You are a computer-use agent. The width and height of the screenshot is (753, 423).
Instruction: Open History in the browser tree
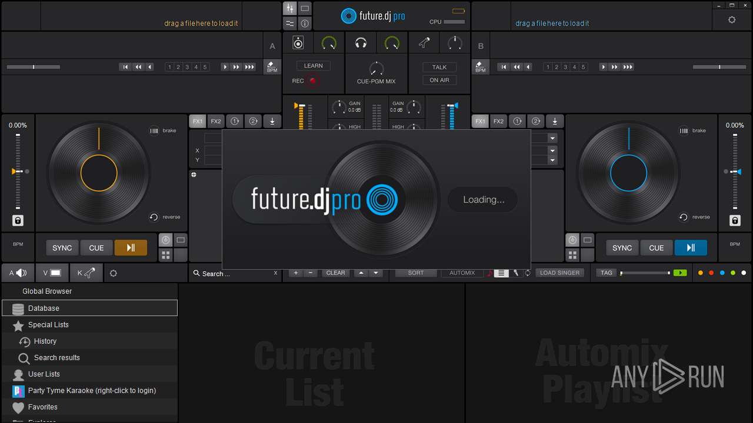[x=89, y=341]
